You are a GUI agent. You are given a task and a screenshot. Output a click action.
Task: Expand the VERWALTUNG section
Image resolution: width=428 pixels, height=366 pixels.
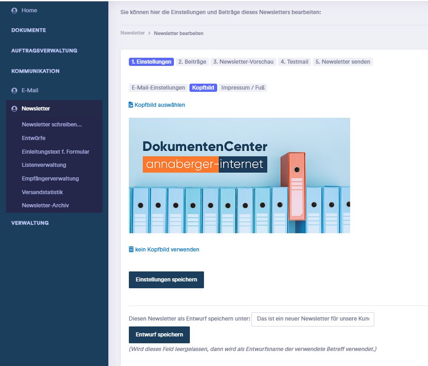coord(30,223)
